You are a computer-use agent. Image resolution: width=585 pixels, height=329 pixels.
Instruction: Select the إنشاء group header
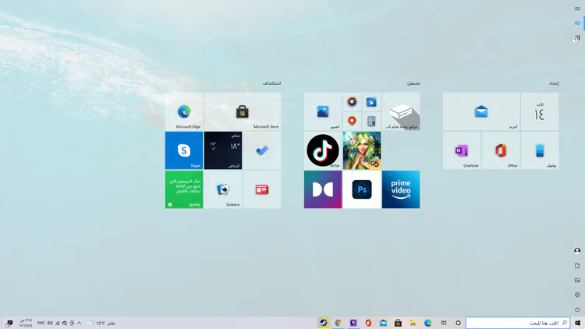click(x=554, y=83)
